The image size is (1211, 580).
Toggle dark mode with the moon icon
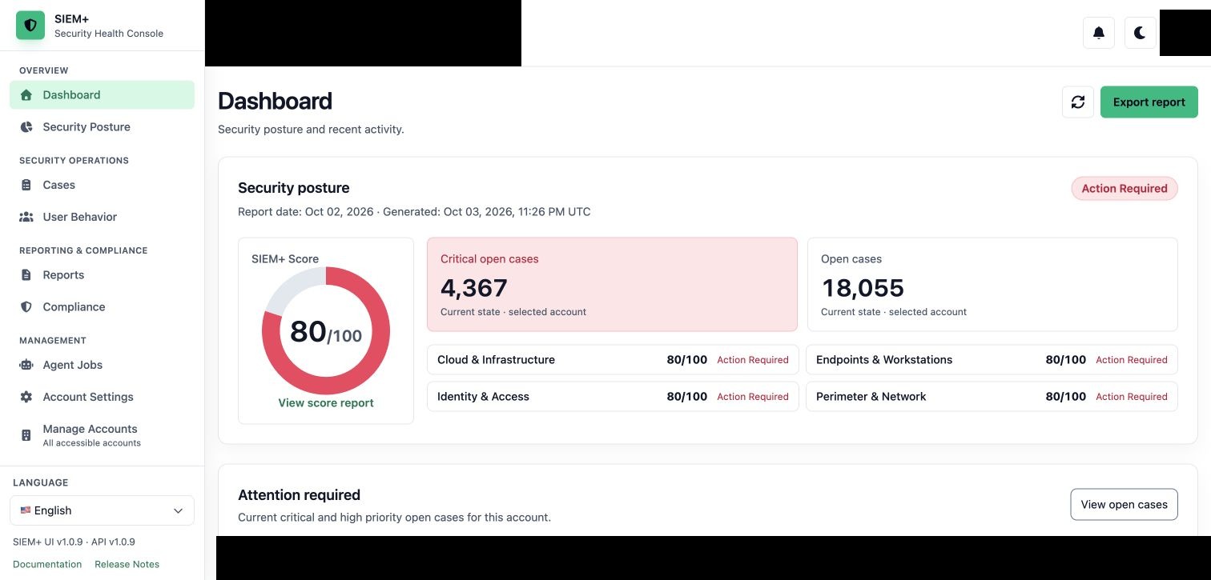click(1141, 33)
